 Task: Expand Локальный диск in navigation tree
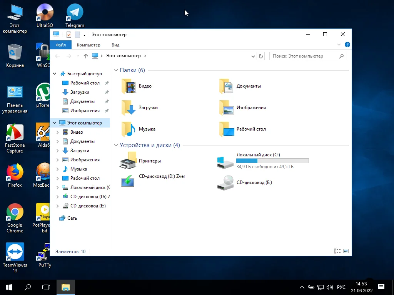pos(57,187)
